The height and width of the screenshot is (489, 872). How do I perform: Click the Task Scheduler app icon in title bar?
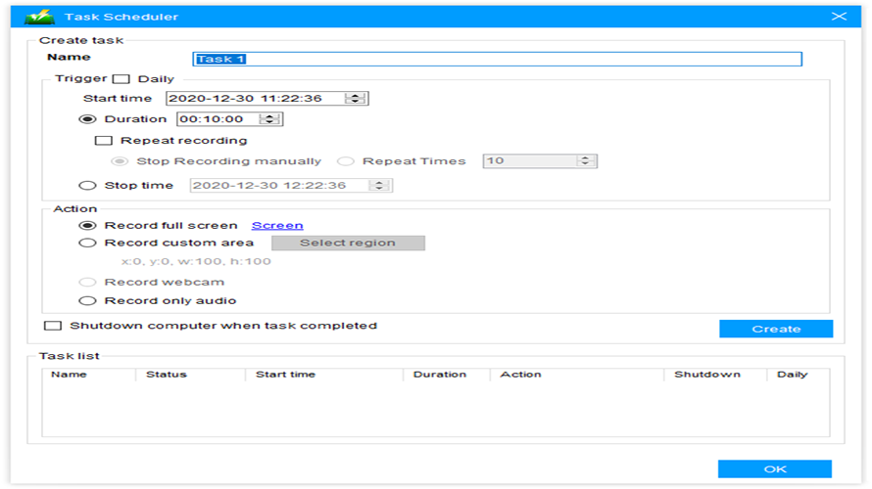39,17
